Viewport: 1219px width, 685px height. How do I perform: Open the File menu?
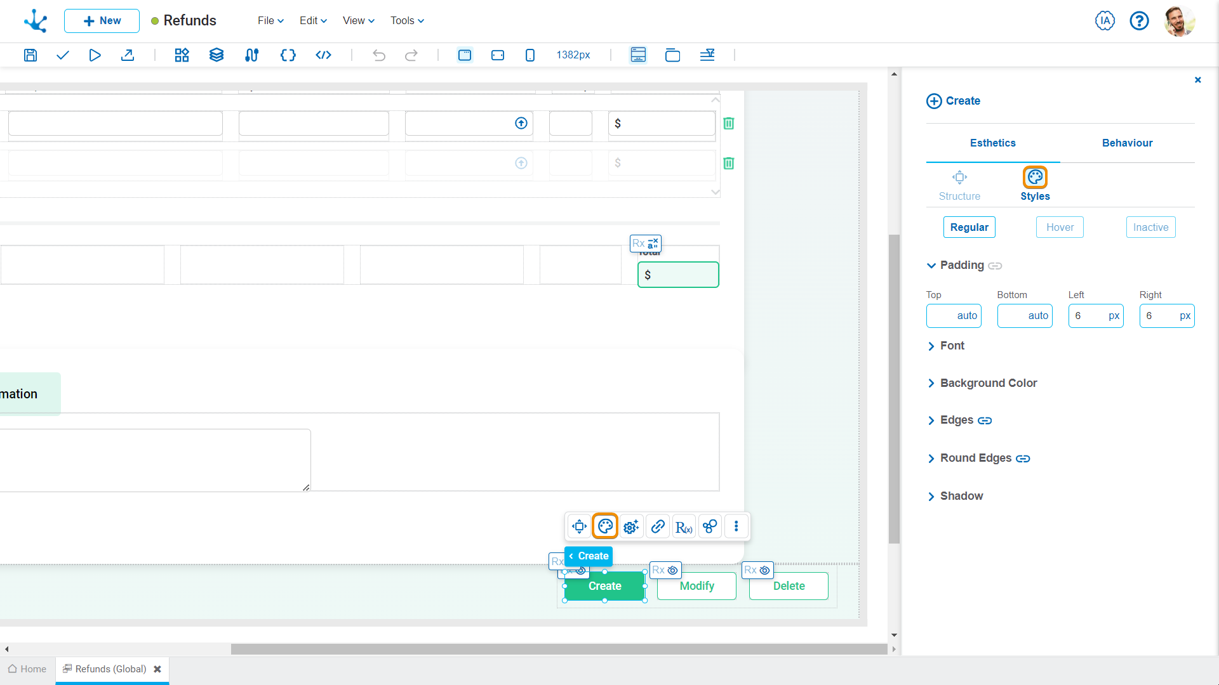270,21
